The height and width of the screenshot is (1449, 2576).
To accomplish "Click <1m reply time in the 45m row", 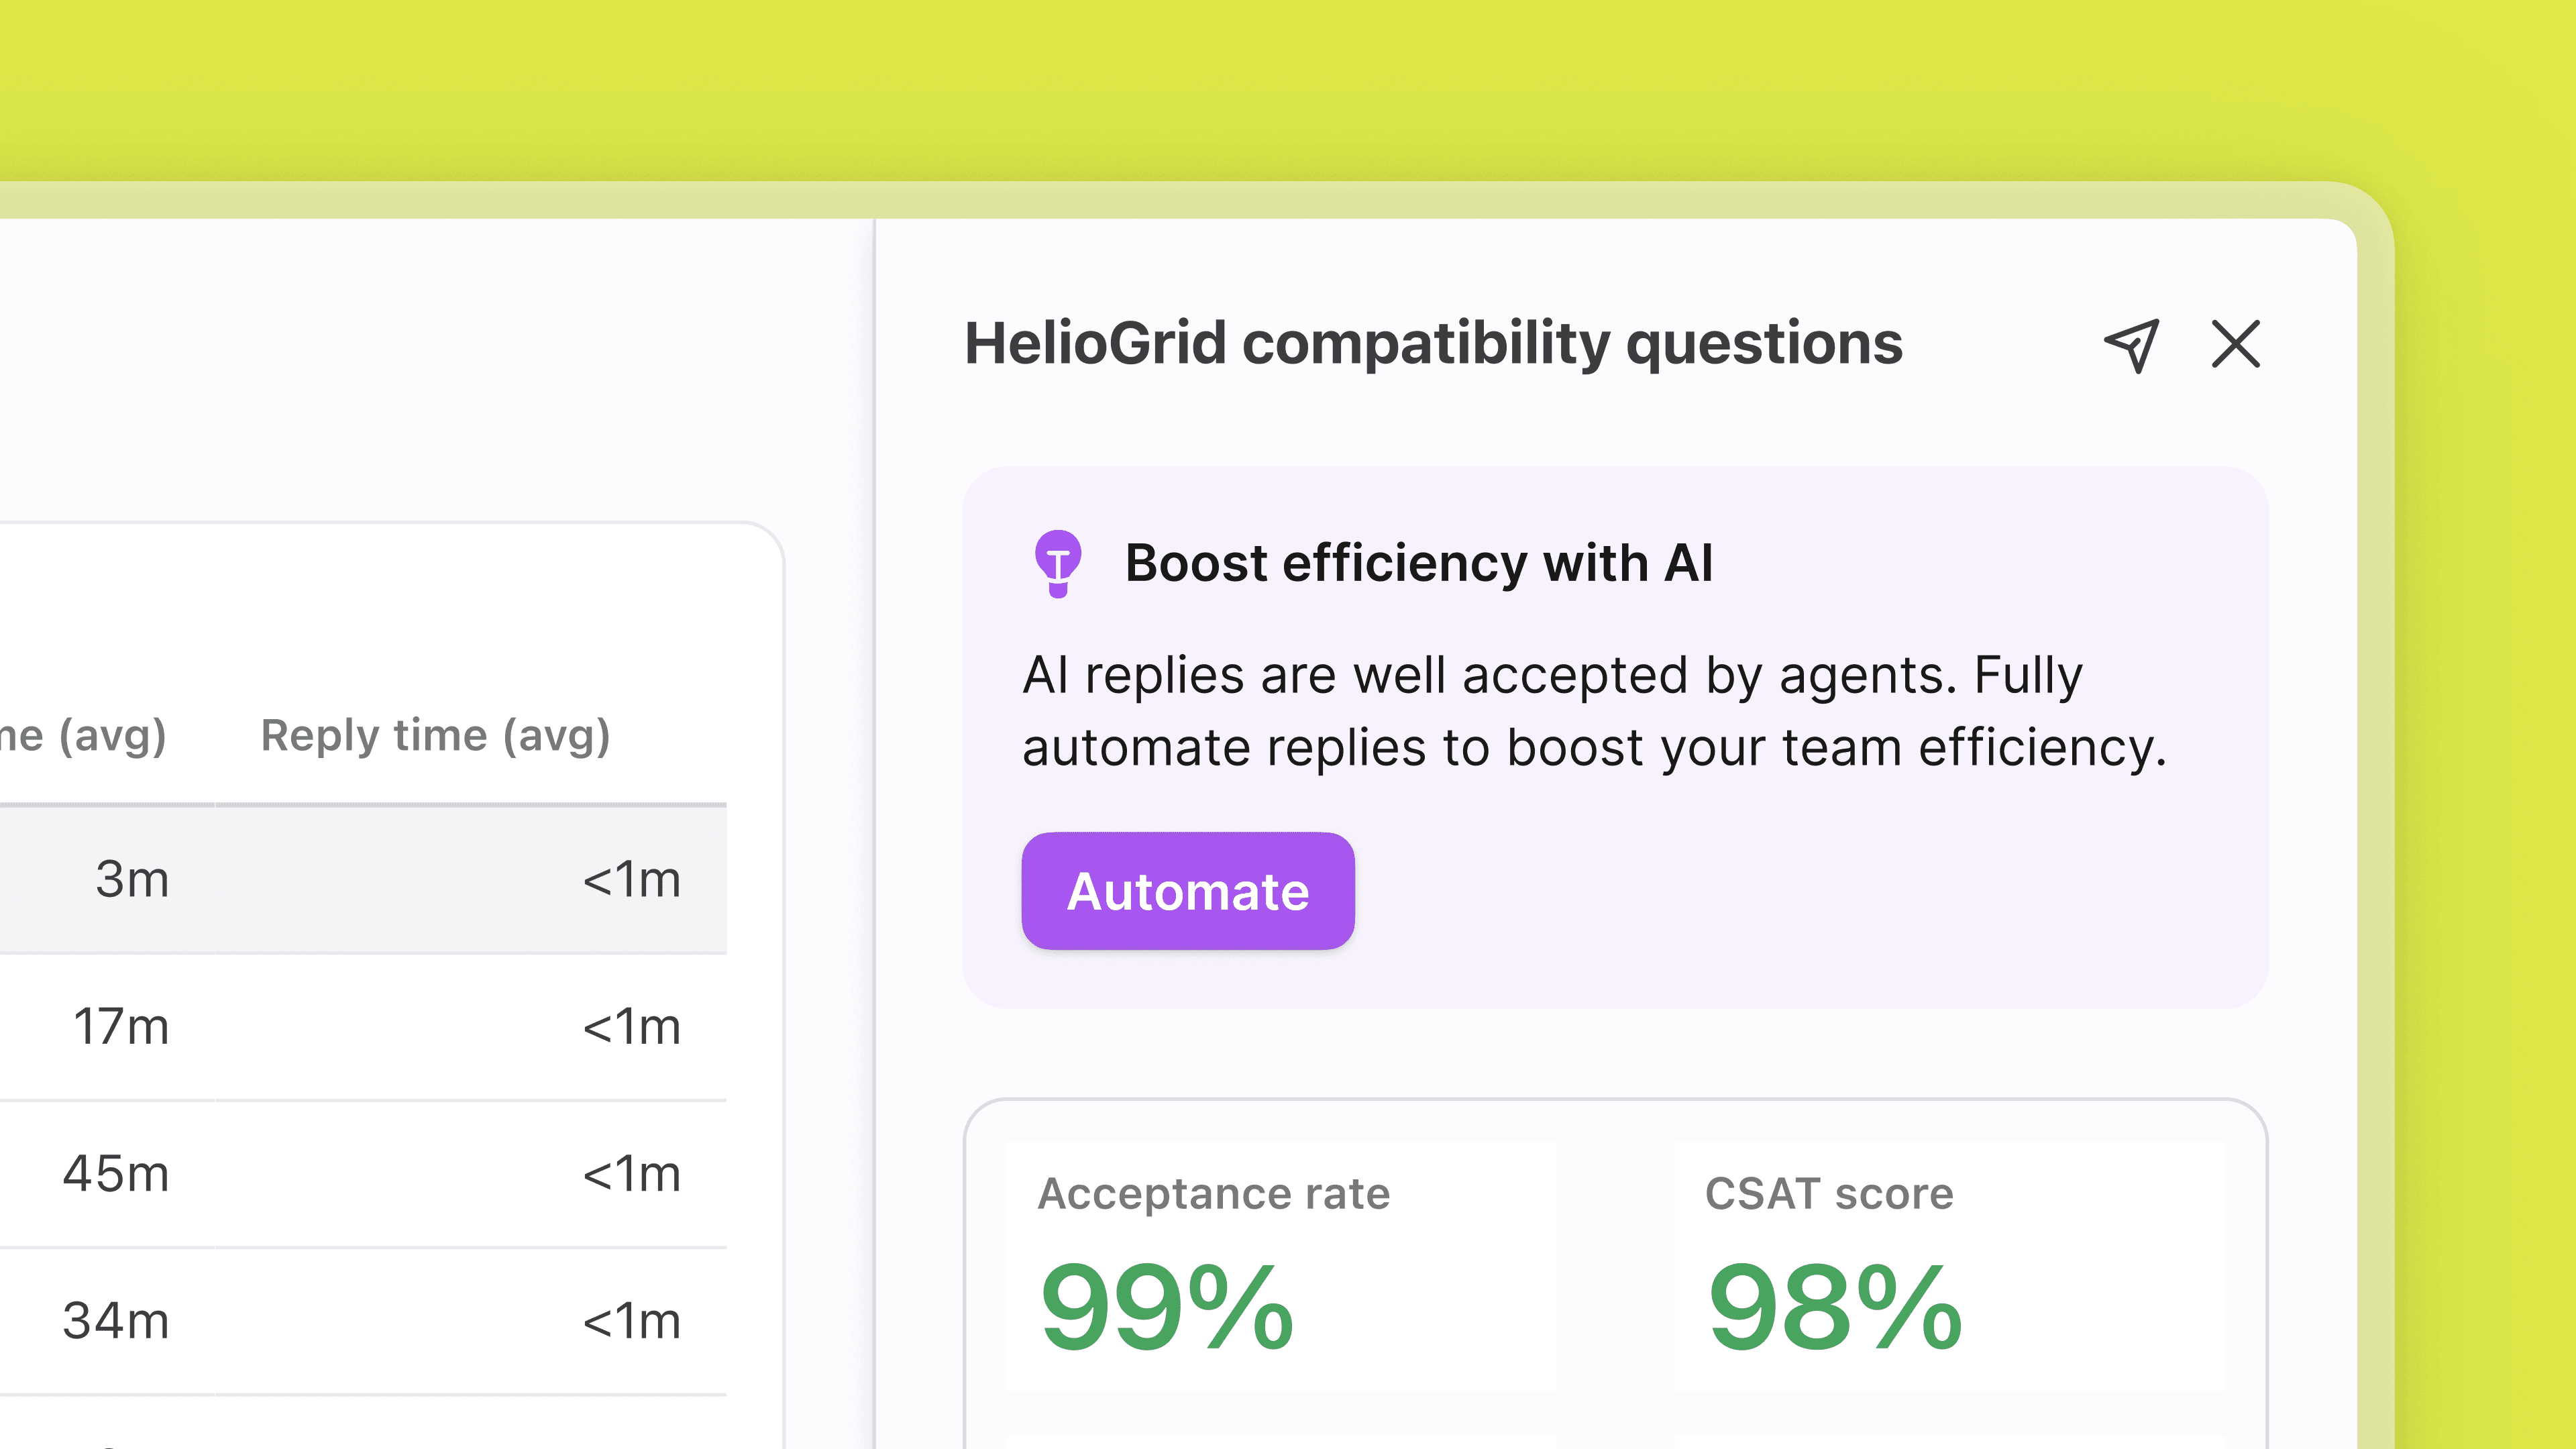I will pos(632,1174).
